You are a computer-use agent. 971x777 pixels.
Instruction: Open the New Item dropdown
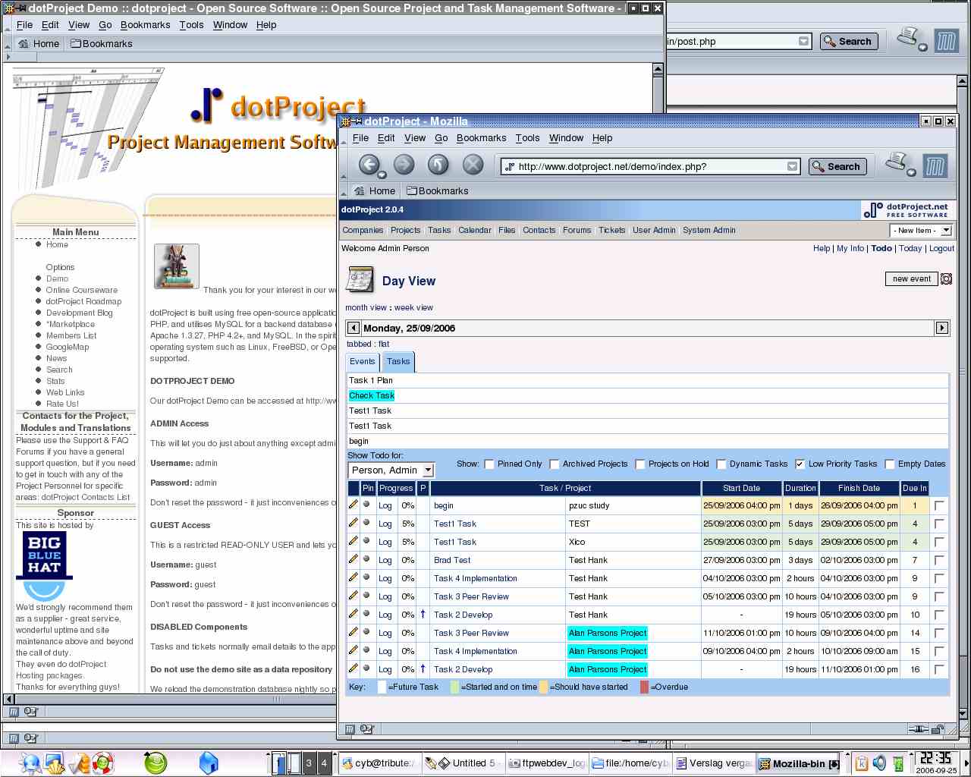920,230
